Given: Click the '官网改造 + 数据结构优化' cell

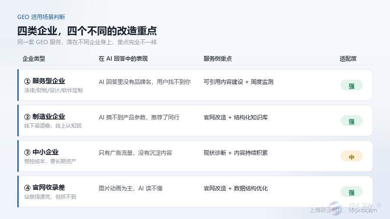Looking at the screenshot, I should point(236,188).
